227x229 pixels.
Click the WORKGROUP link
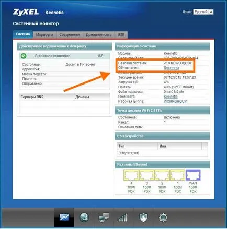[175, 101]
